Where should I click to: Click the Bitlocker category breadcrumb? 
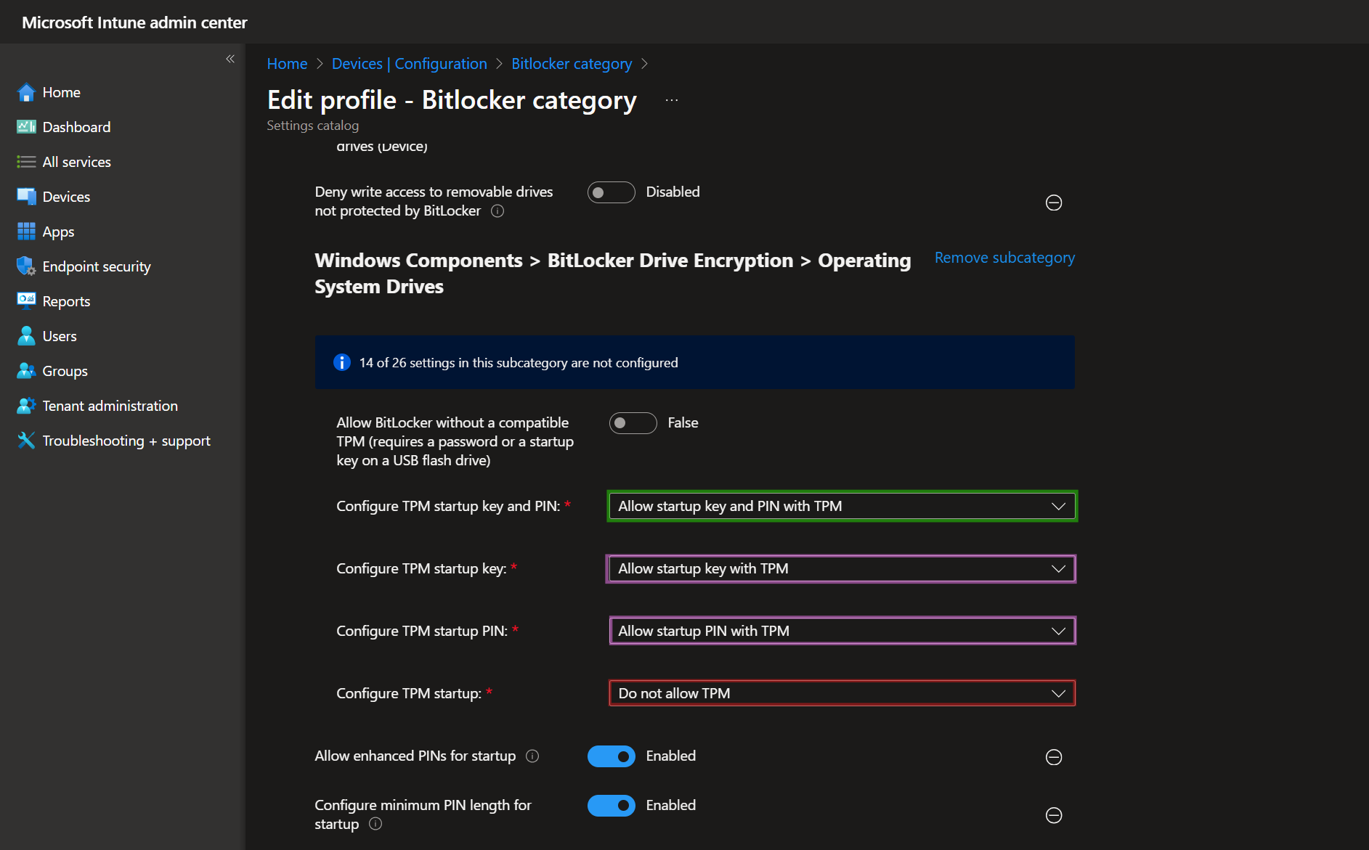pyautogui.click(x=572, y=64)
